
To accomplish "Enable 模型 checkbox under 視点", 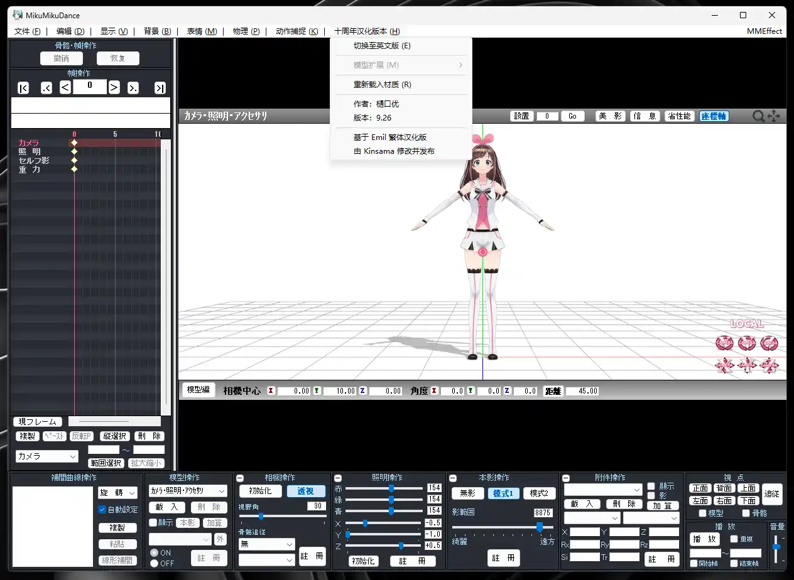I will (702, 513).
